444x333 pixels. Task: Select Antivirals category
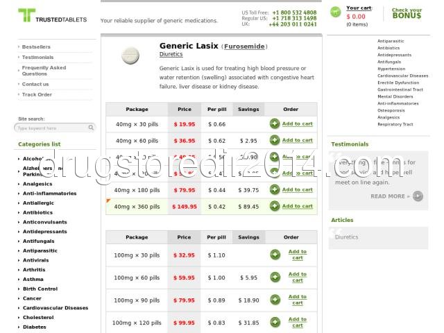[x=35, y=260]
